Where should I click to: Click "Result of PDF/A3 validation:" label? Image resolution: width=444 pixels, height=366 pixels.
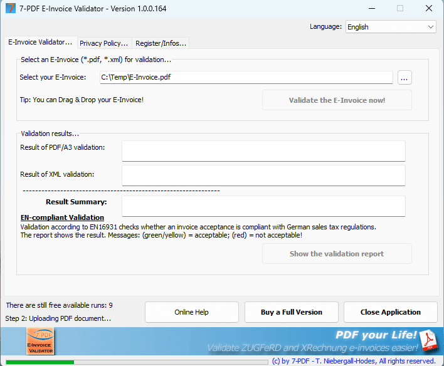click(x=62, y=147)
